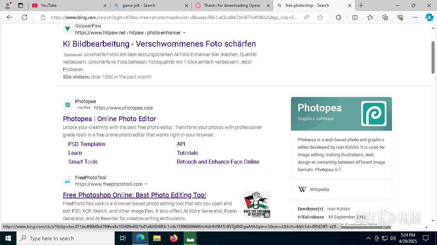Reload the current page

point(25,17)
